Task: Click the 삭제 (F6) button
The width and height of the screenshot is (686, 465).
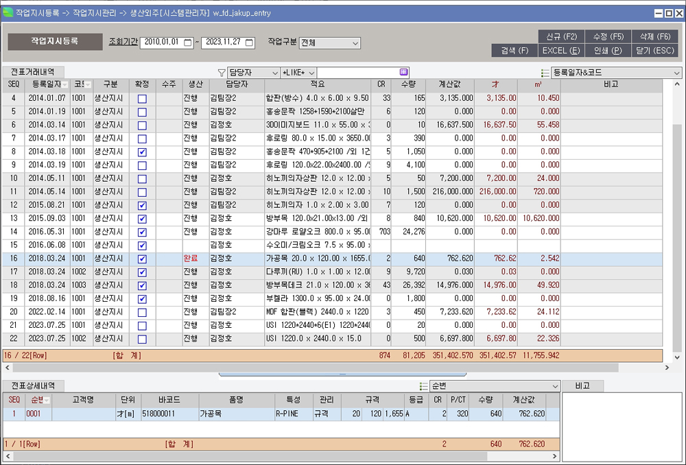Action: pos(655,36)
